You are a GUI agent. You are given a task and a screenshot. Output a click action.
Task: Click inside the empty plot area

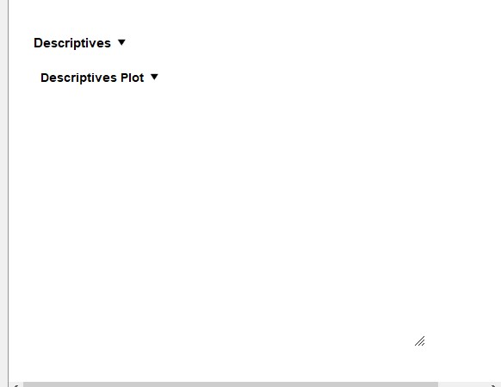pos(224,217)
